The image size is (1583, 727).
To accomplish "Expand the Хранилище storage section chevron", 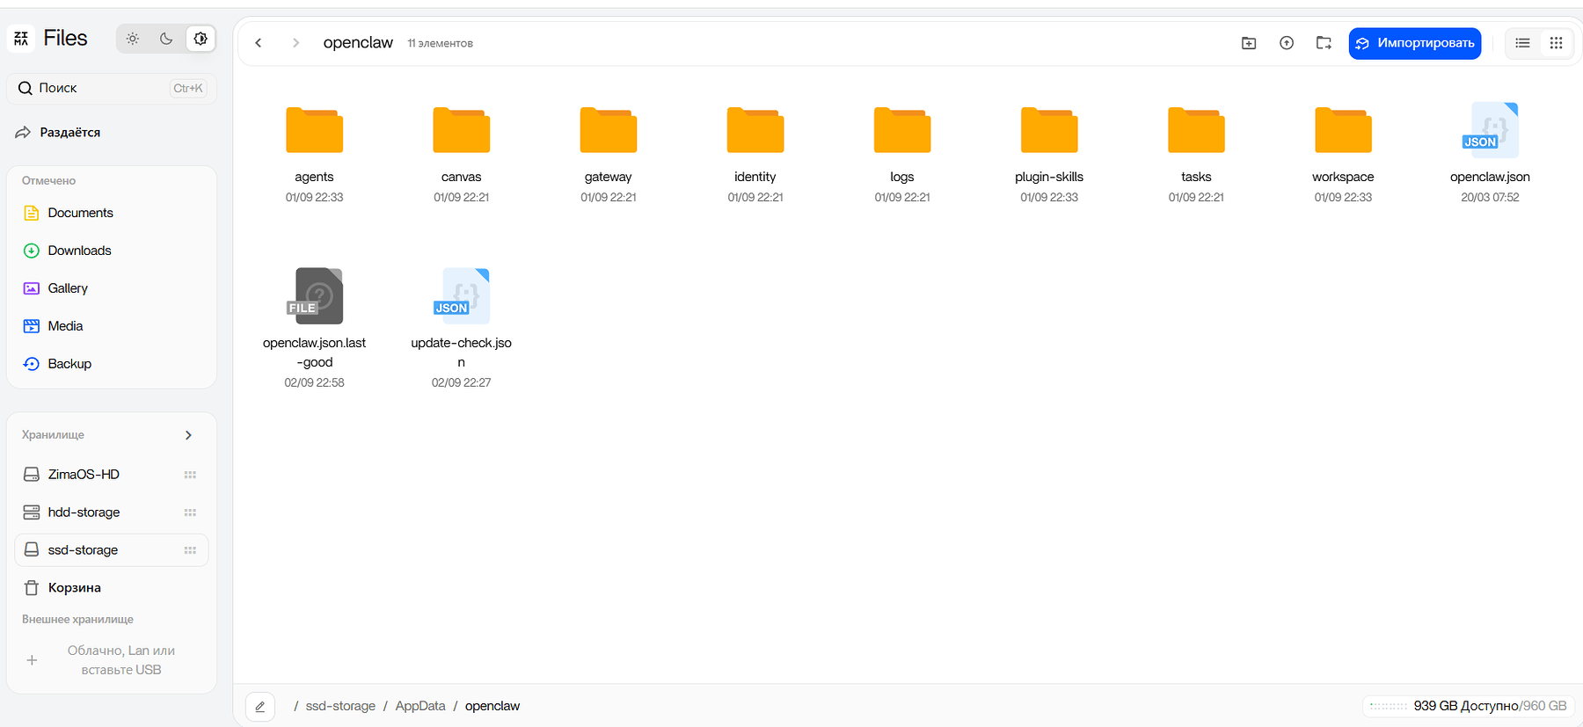I will pos(188,435).
